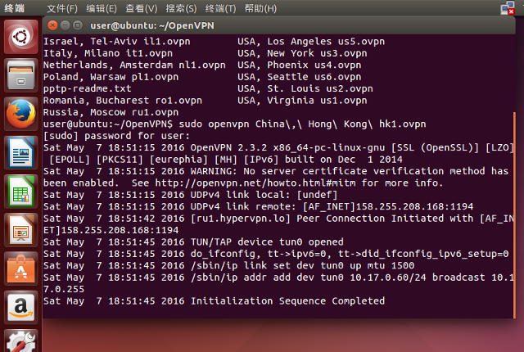Open the 查看(V) menu
This screenshot has width=524, height=352.
(141, 8)
